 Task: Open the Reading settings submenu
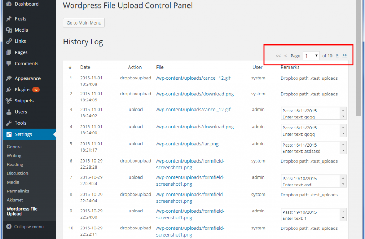15,164
